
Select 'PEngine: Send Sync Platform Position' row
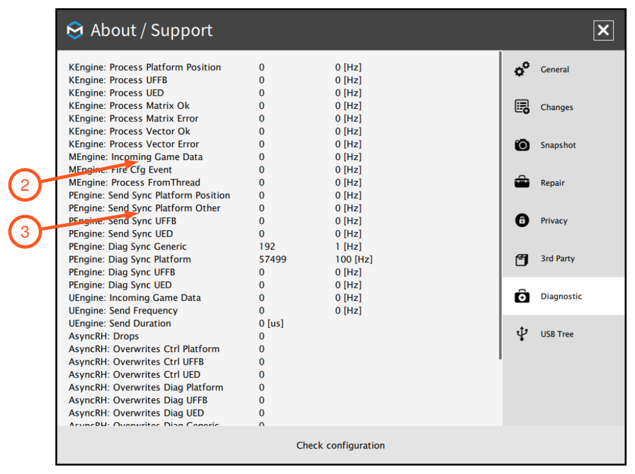point(215,195)
